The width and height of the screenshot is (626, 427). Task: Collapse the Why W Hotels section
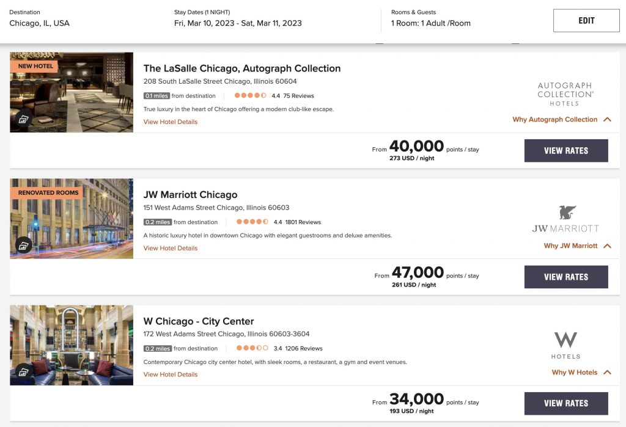click(x=606, y=372)
